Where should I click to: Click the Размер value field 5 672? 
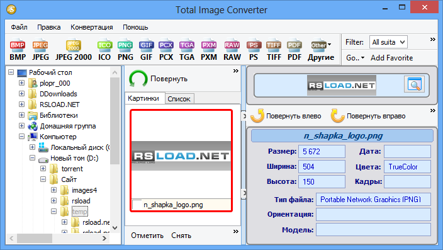coord(322,152)
